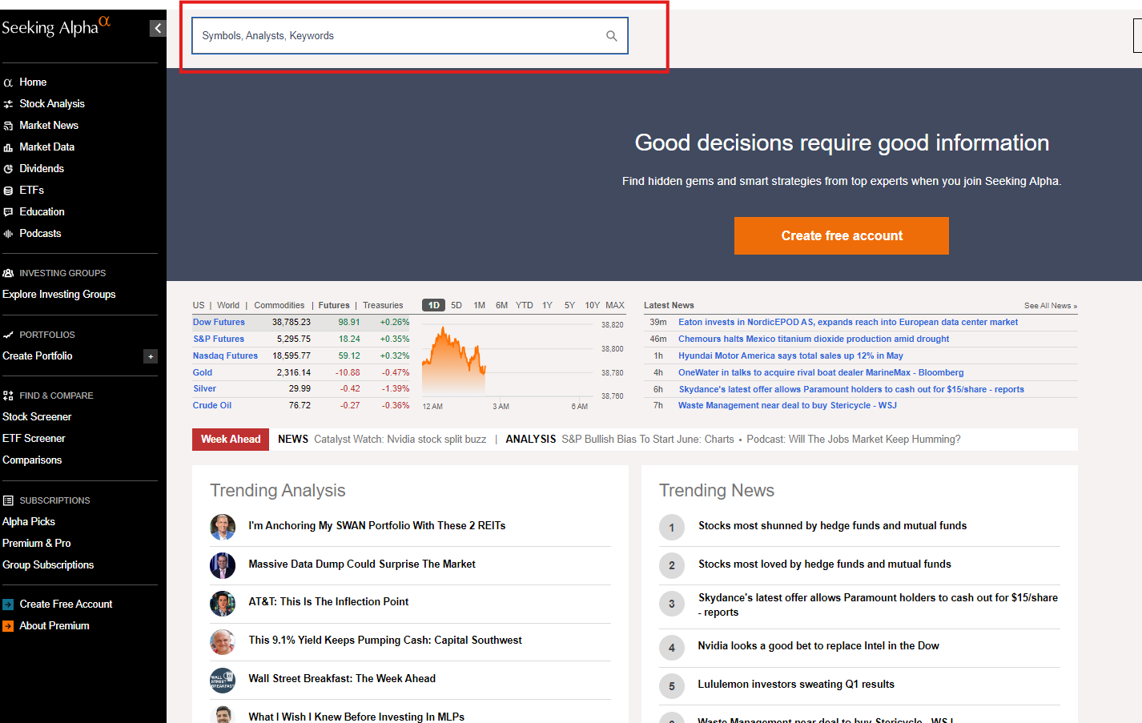Open the Eaton NordicEPOD news headline
This screenshot has height=723, width=1142.
coord(848,322)
